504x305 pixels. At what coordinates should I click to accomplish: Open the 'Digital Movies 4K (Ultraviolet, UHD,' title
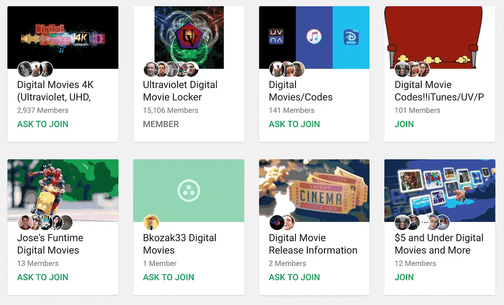tap(56, 91)
